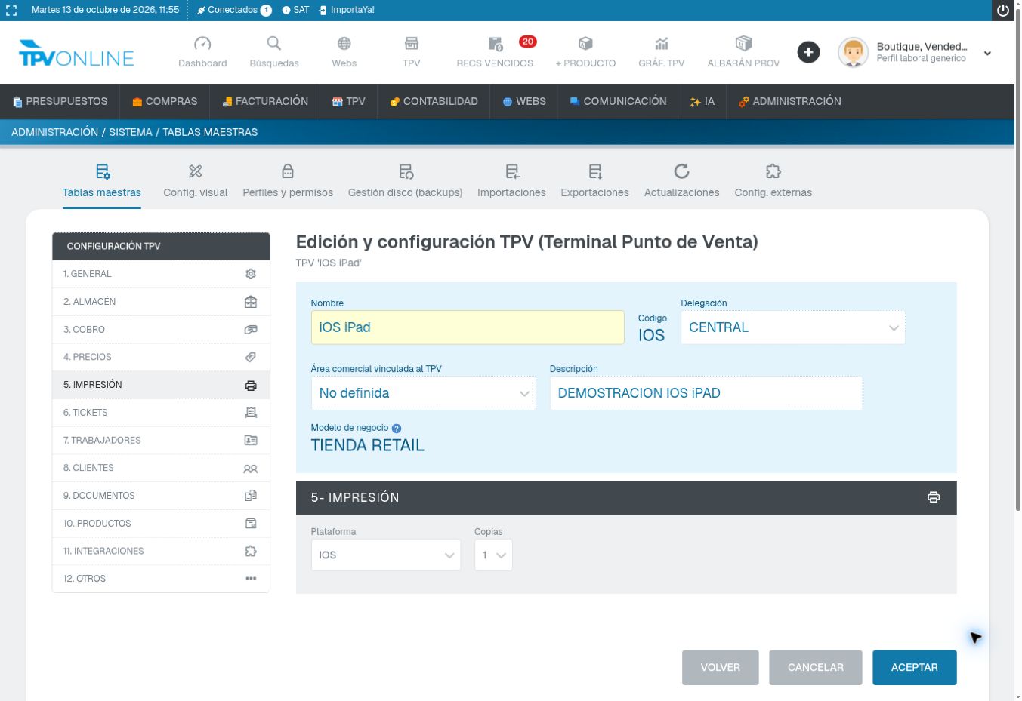Image resolution: width=1022 pixels, height=701 pixels.
Task: Open GRÁF. TPV chart icon
Action: (662, 44)
